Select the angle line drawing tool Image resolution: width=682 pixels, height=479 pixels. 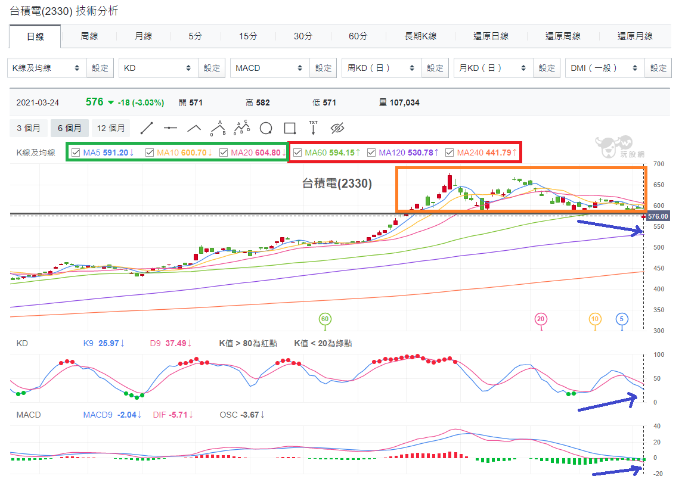tap(194, 128)
